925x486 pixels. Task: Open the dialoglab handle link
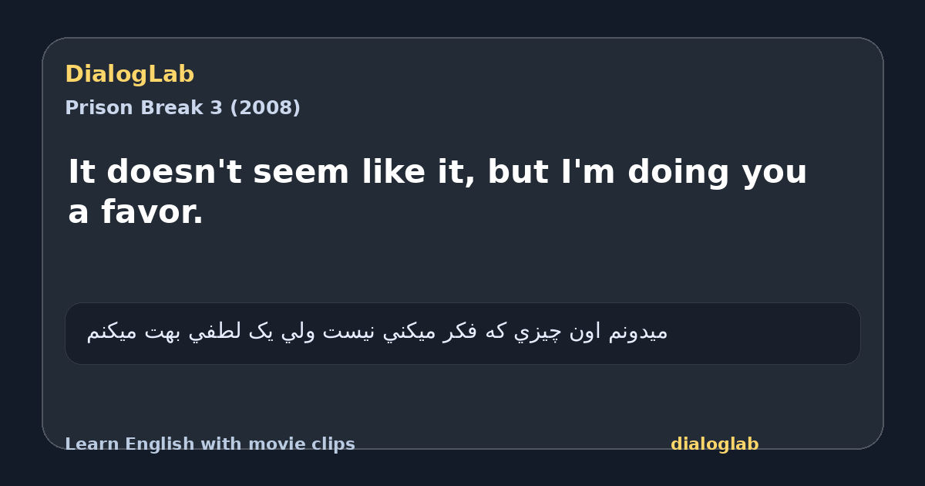715,444
